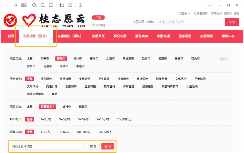Open the three-dot more options menu

coord(210,5)
